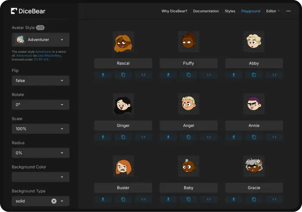302x212 pixels.
Task: Click the Angel seed name field
Action: click(x=189, y=126)
